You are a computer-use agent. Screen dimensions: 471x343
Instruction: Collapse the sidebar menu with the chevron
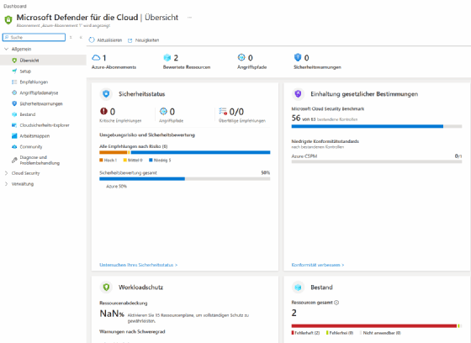(81, 37)
